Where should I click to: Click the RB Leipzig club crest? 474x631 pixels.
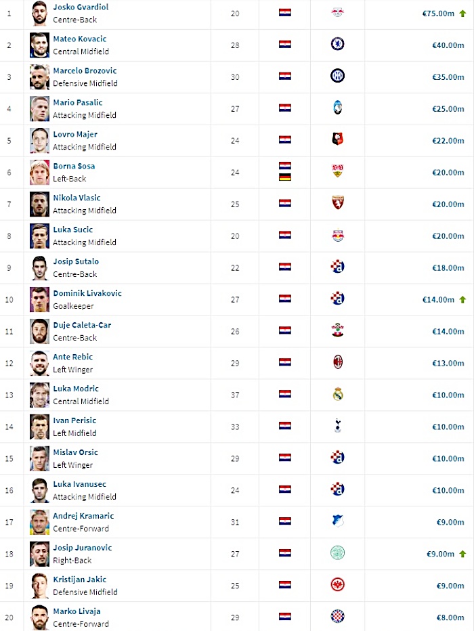coord(338,13)
